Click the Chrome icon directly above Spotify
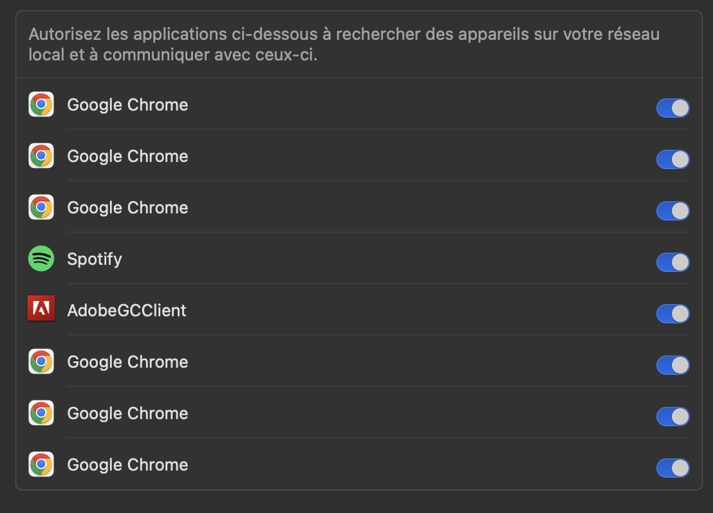The width and height of the screenshot is (713, 513). 41,208
